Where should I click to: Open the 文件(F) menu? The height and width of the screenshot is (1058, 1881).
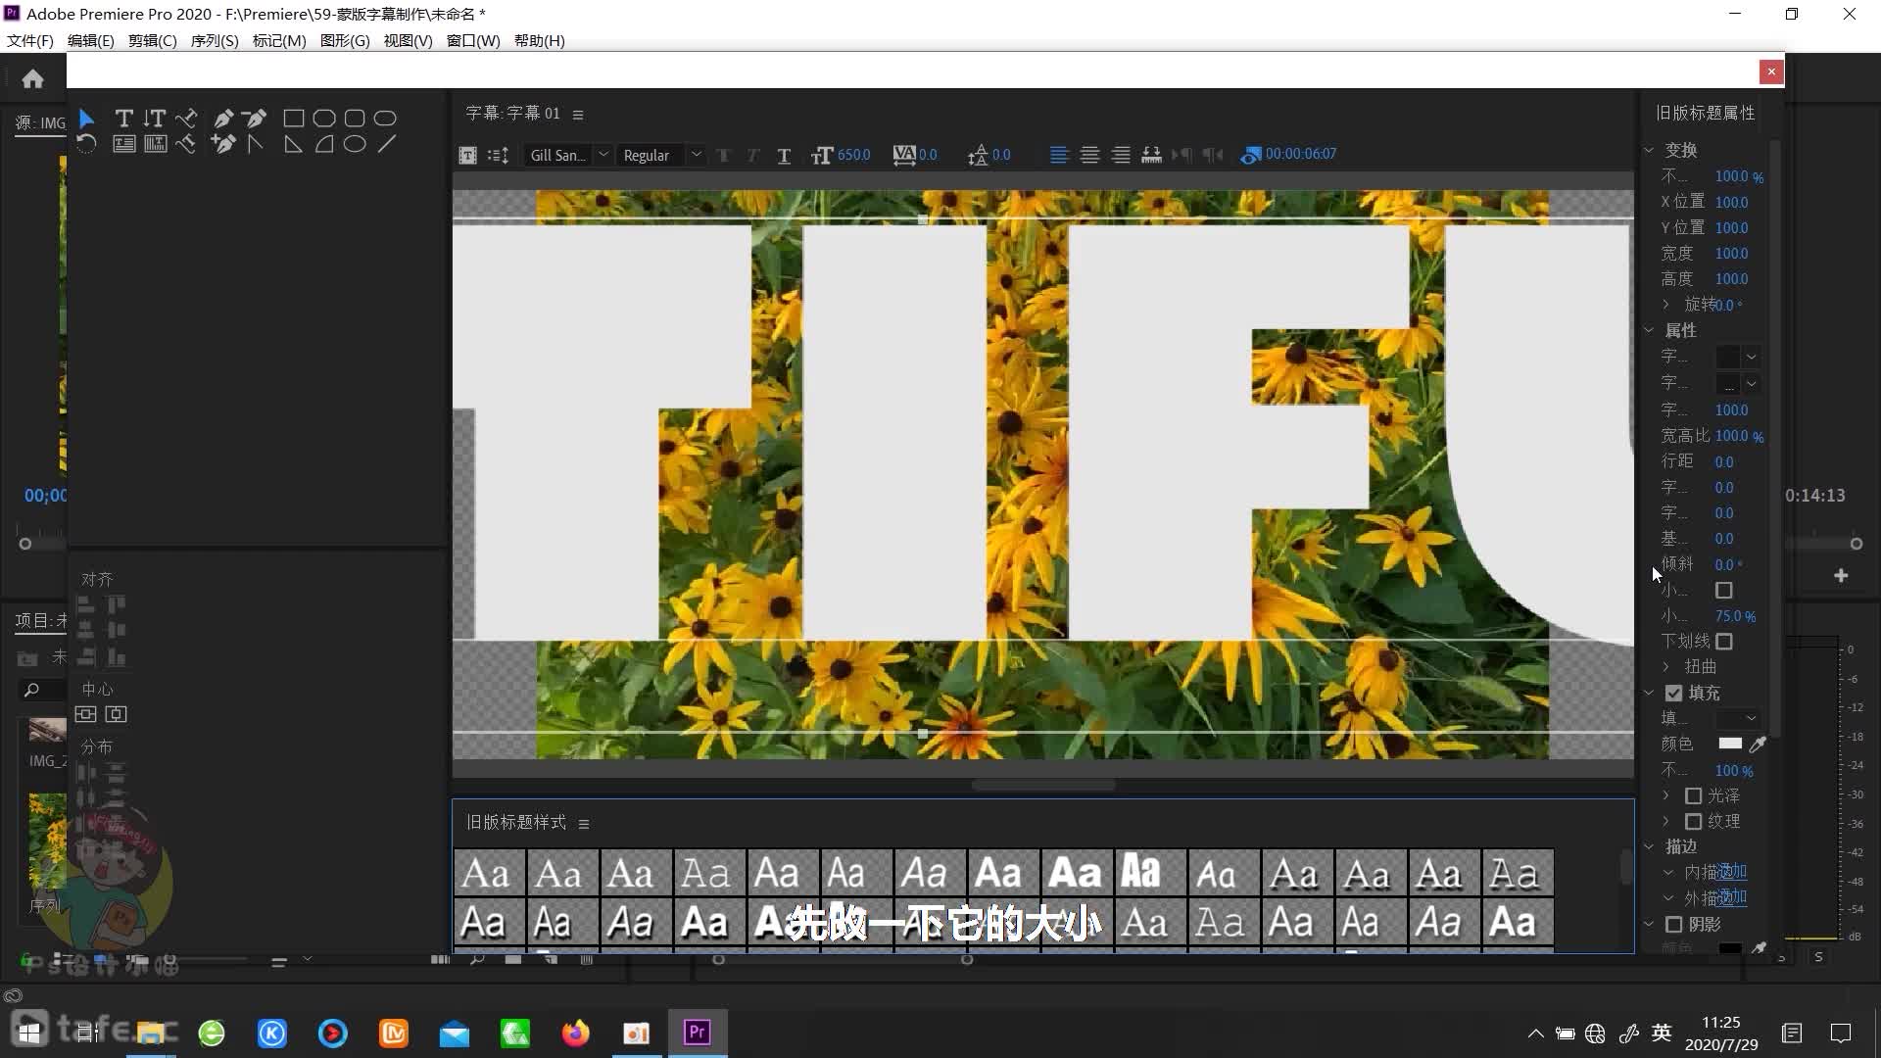coord(29,41)
